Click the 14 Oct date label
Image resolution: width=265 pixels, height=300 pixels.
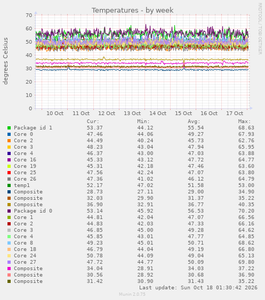158,113
